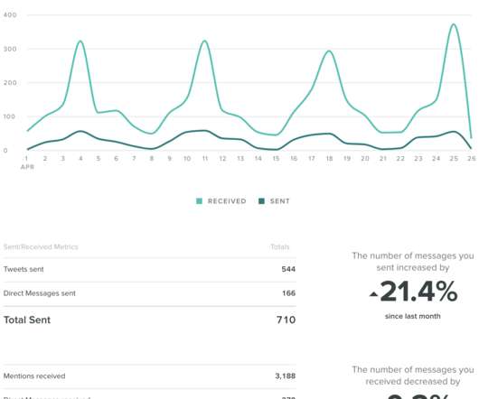This screenshot has height=399, width=479.
Task: Click the sent line peak at April 4
Action: point(80,131)
